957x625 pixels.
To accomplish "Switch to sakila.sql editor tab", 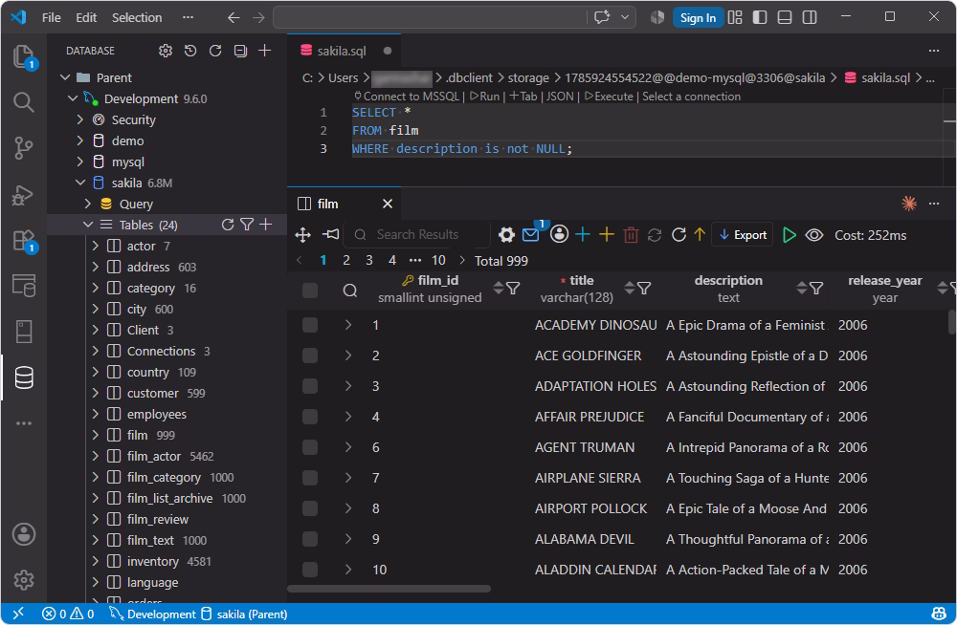I will click(342, 51).
